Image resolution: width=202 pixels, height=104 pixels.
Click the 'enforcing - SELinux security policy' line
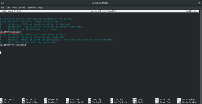point(35,24)
